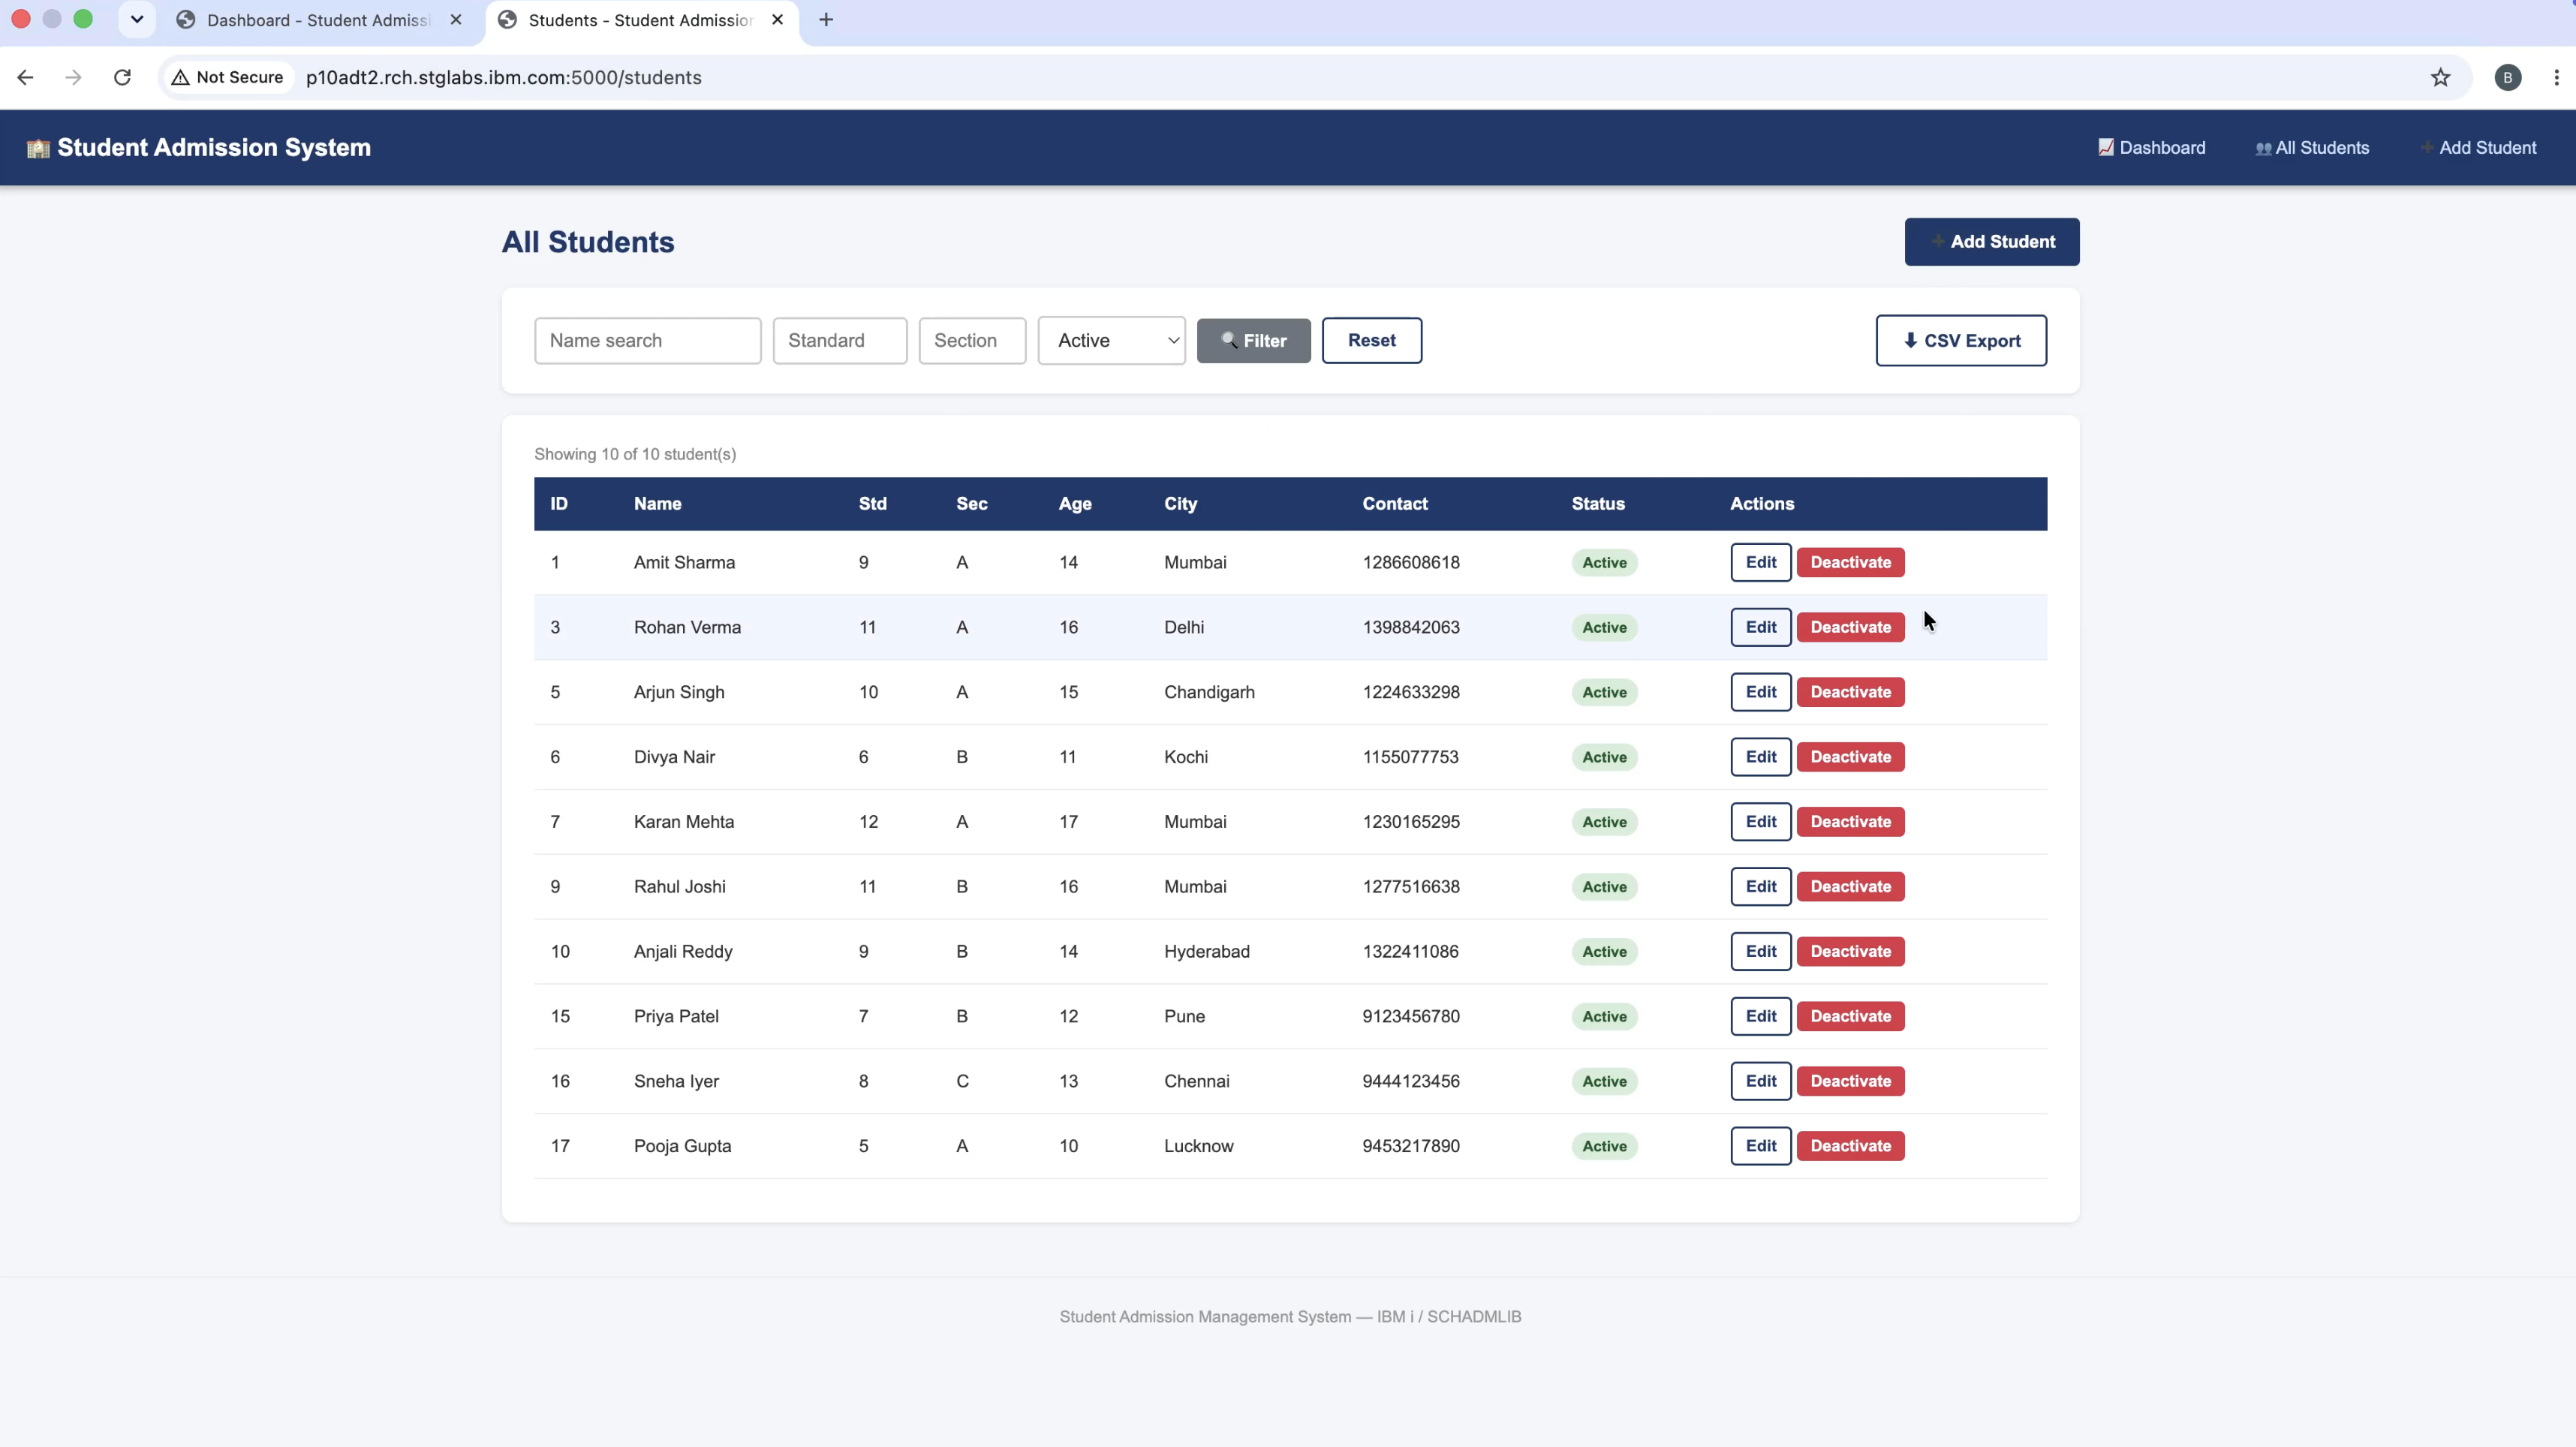Screen dimensions: 2576x1447
Task: Select contact number 9123456780
Action: point(1410,1017)
